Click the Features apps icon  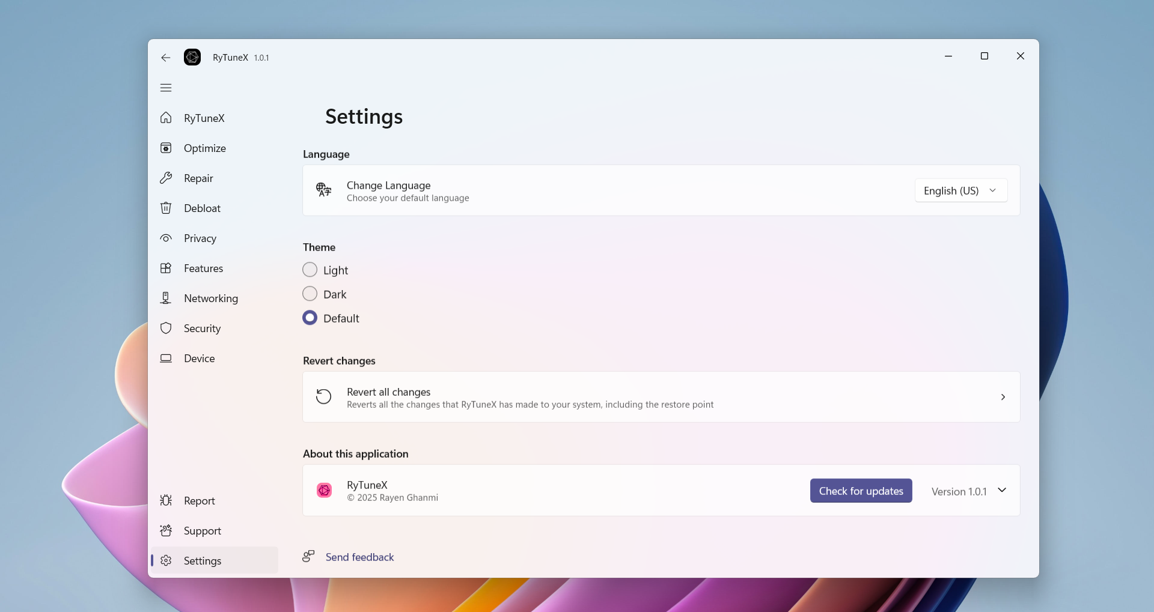(x=166, y=268)
